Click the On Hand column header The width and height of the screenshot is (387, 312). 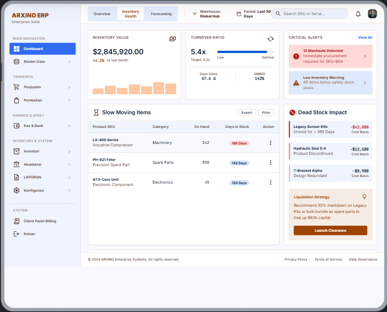click(x=202, y=126)
